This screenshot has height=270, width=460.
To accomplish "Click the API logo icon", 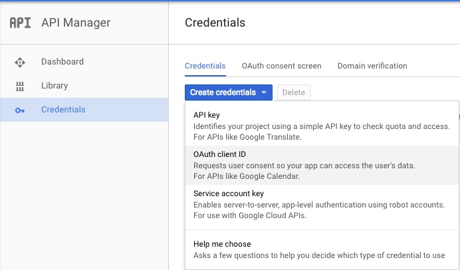I will pyautogui.click(x=20, y=23).
